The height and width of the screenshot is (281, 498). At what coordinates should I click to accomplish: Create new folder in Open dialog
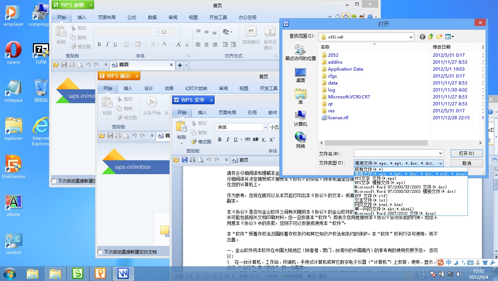click(x=439, y=37)
